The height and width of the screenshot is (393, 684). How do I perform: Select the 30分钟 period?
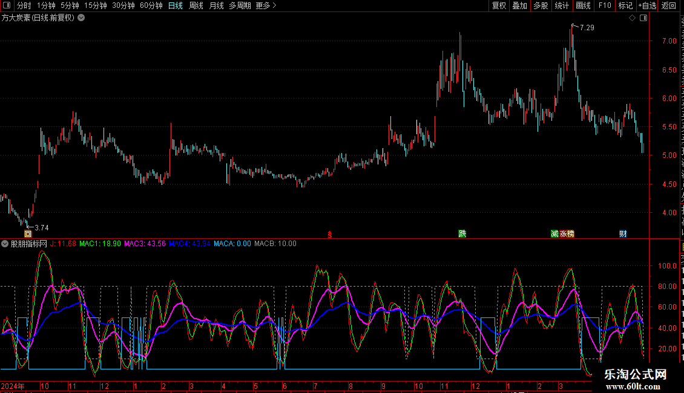tap(123, 5)
